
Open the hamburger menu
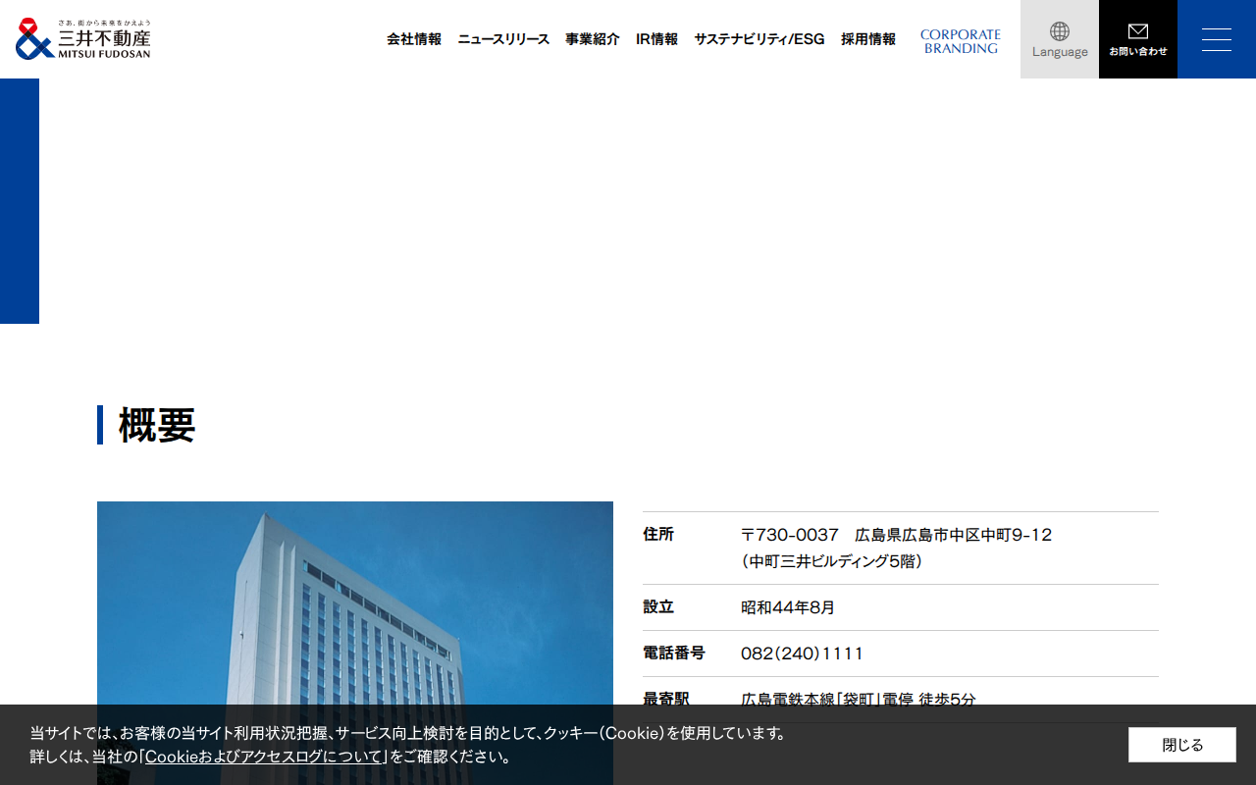coord(1217,39)
